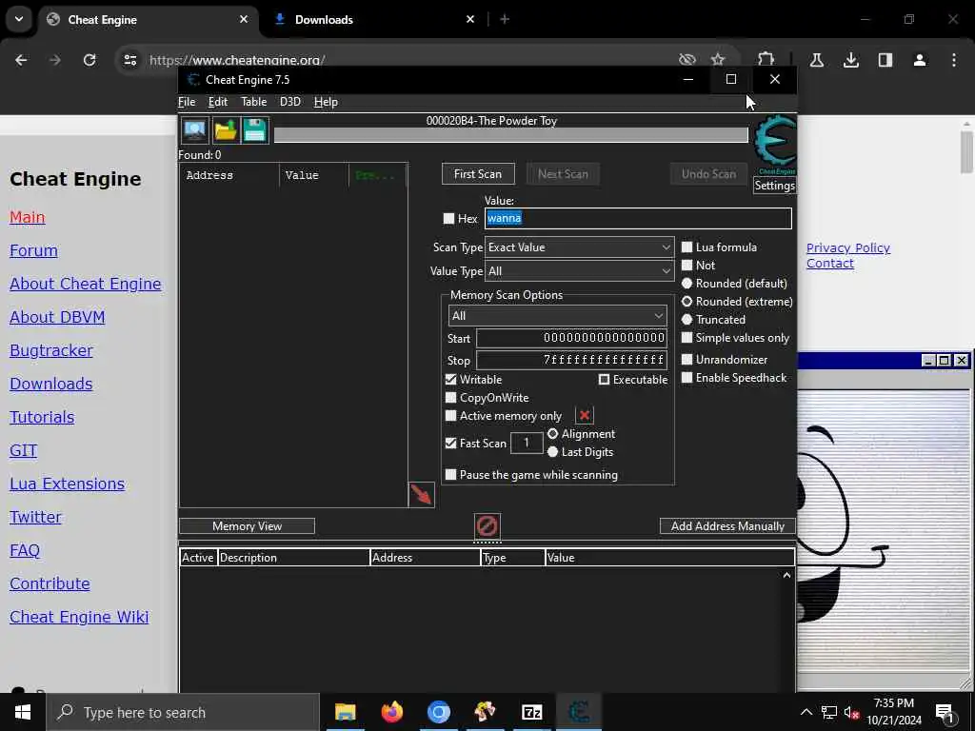Switch to the Downloads browser tab
The image size is (975, 731).
click(x=373, y=19)
